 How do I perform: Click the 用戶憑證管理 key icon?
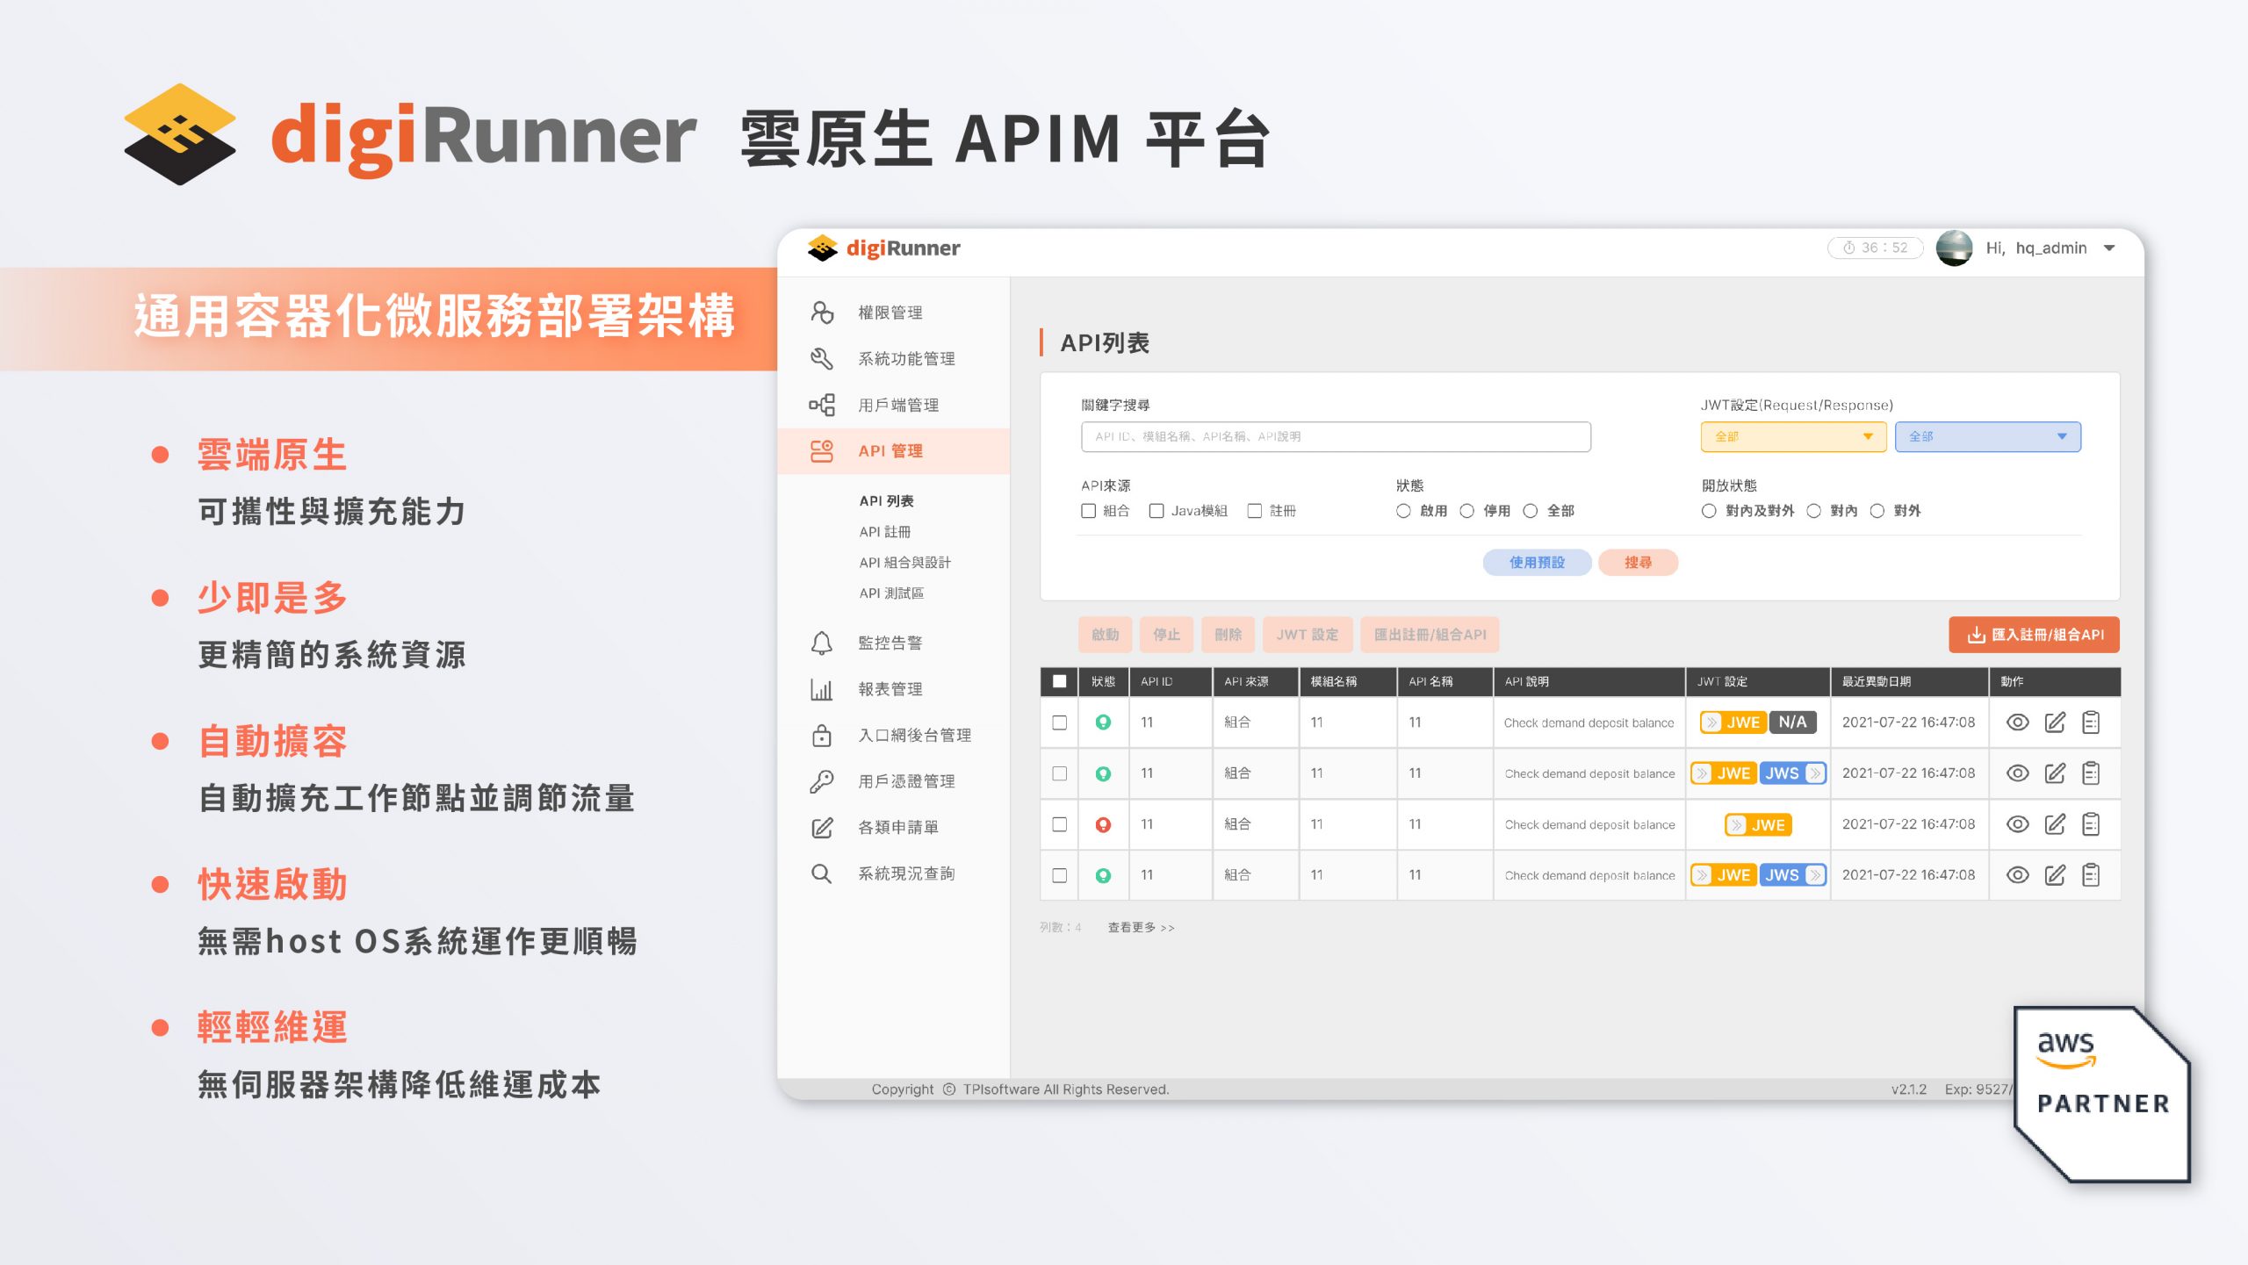[x=822, y=781]
